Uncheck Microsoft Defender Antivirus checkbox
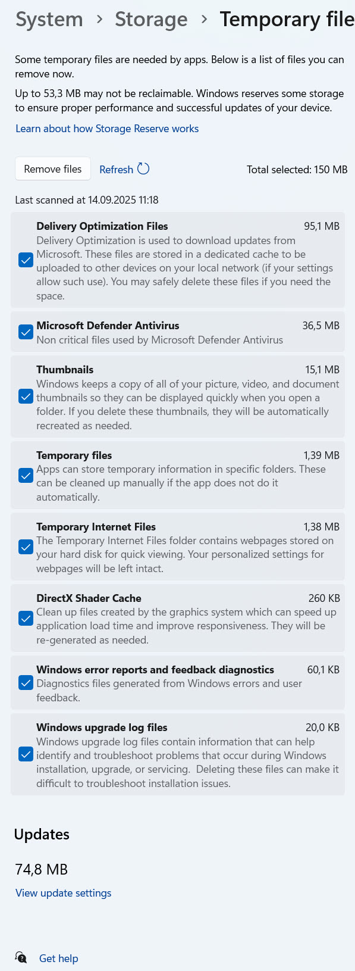The height and width of the screenshot is (971, 355). (26, 332)
